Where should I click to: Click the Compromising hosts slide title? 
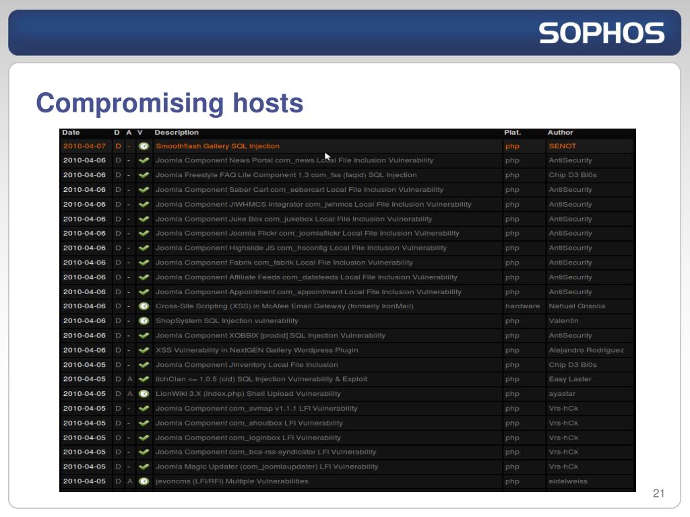tap(169, 103)
